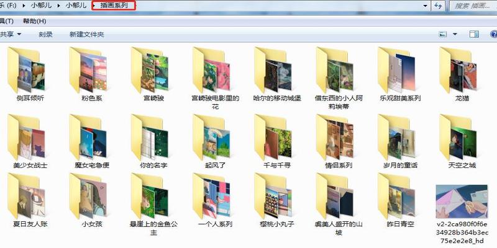Screen dimensions: 497x248
Task: Click the 龙猫 folder name label
Action: pyautogui.click(x=462, y=99)
